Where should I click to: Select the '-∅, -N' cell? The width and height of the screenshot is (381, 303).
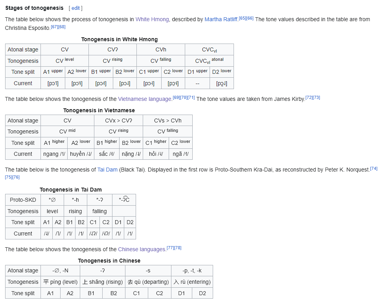coord(60,270)
